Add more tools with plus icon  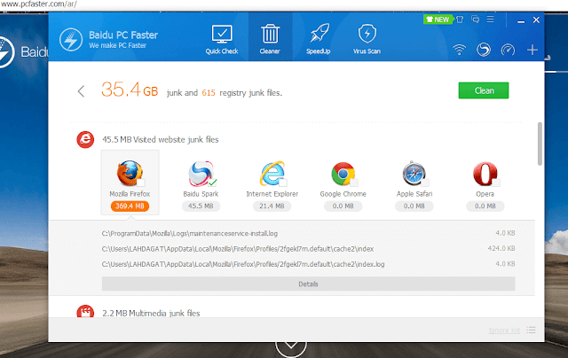click(532, 50)
